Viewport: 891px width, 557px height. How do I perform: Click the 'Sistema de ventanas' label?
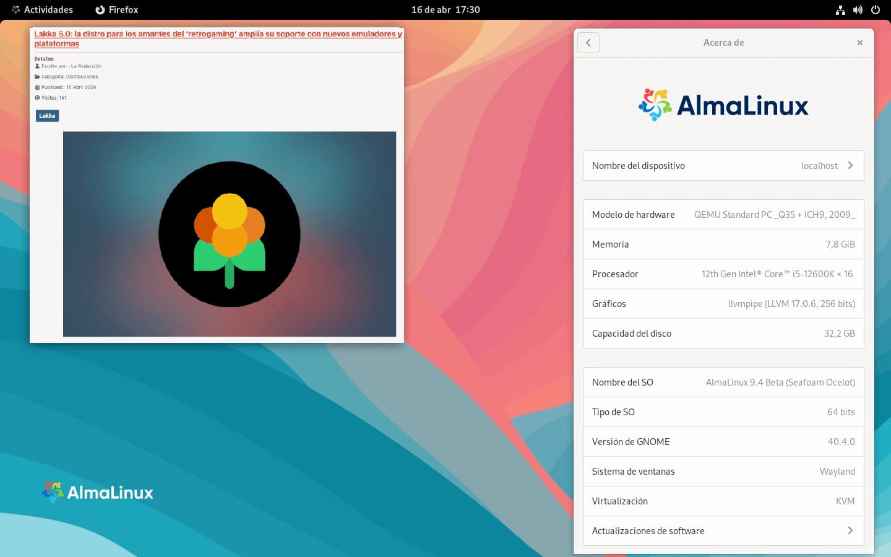click(633, 472)
